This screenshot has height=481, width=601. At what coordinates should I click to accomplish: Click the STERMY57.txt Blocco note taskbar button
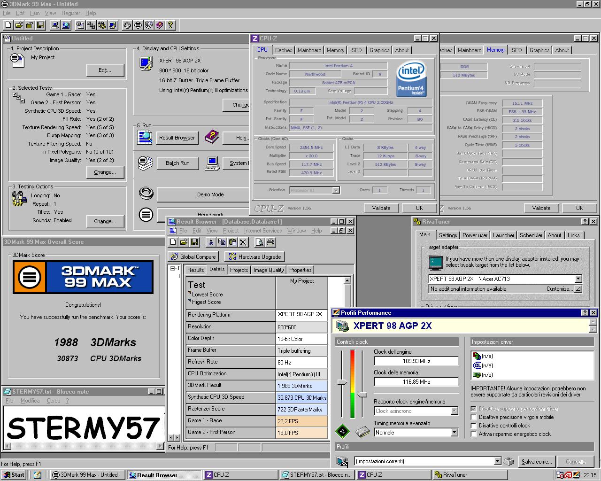(317, 475)
